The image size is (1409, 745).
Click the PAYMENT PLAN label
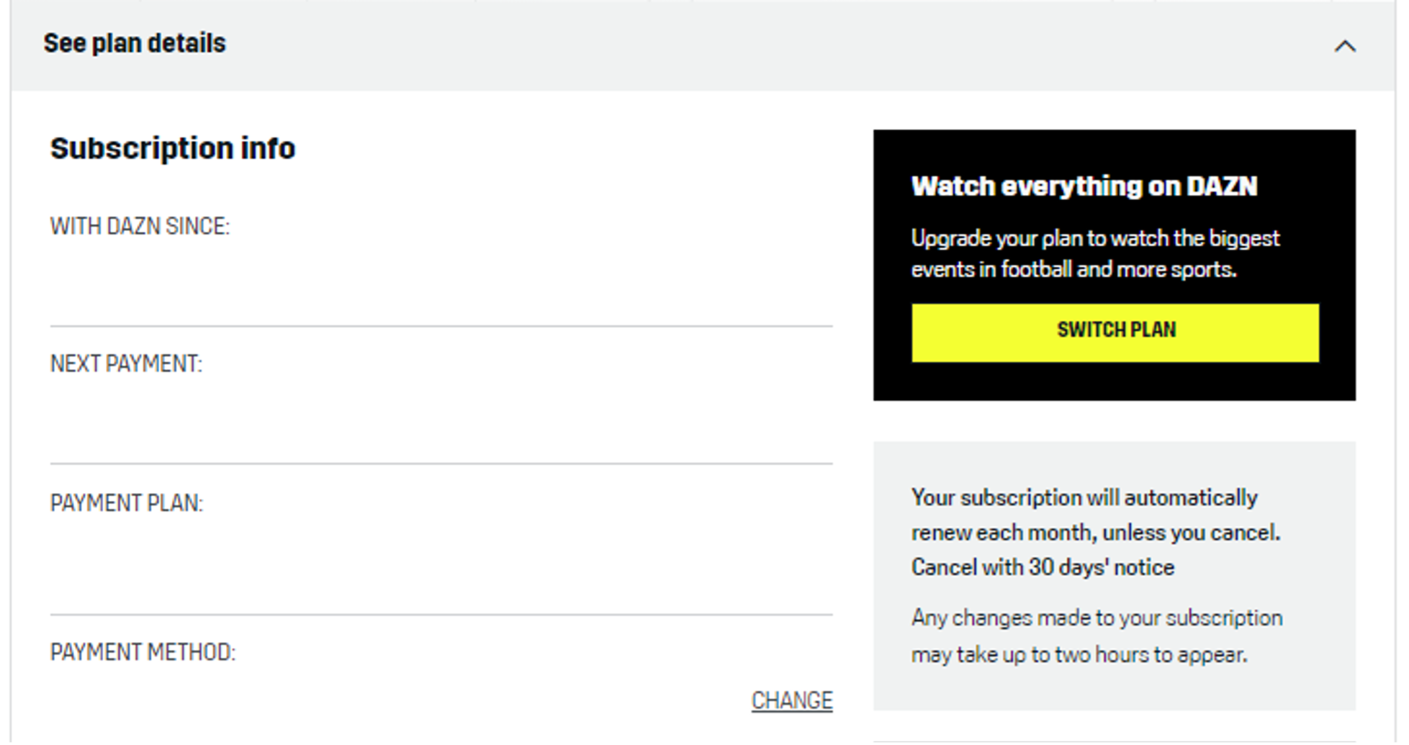coord(127,503)
